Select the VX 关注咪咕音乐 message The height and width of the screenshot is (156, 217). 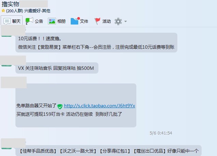coord(57,68)
